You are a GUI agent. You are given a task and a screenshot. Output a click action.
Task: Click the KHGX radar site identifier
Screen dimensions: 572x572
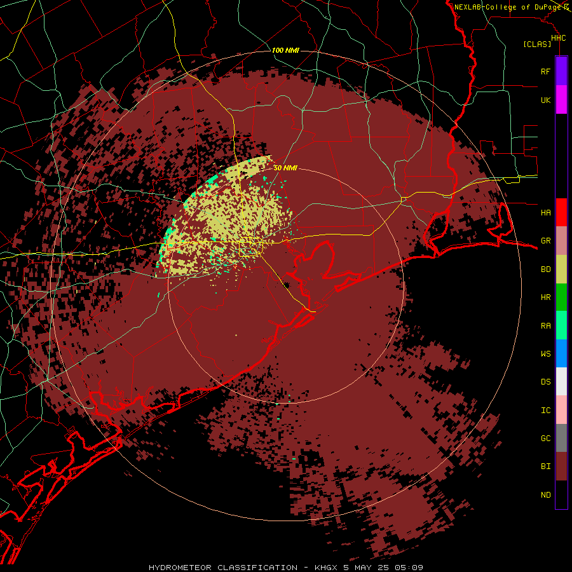pyautogui.click(x=326, y=568)
